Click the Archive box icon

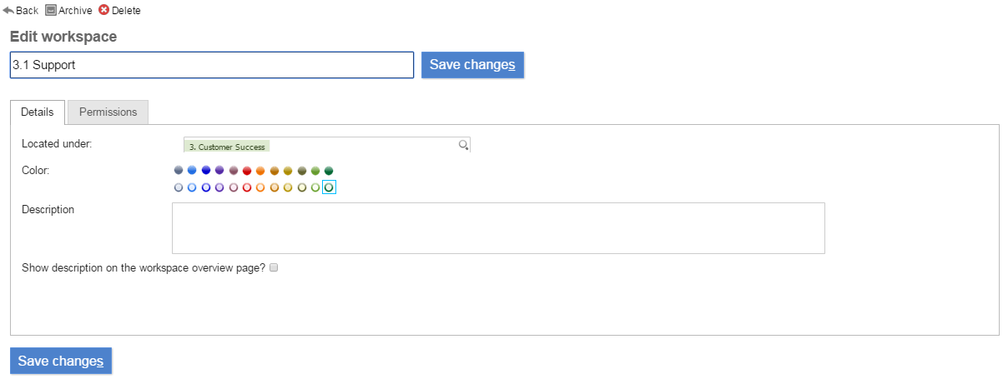point(51,11)
